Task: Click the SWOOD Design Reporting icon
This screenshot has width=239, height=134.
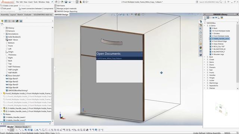Action: [x=55, y=11]
